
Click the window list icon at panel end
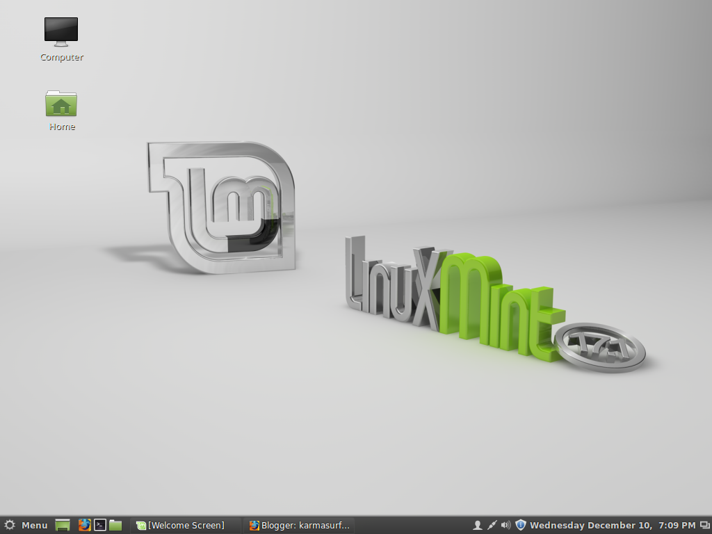(x=705, y=526)
